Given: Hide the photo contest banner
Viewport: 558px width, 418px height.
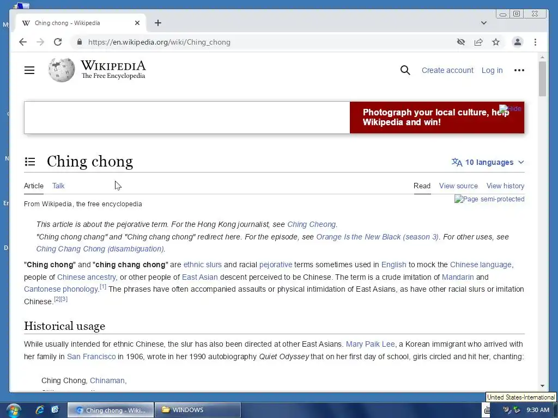Looking at the screenshot, I should 510,108.
